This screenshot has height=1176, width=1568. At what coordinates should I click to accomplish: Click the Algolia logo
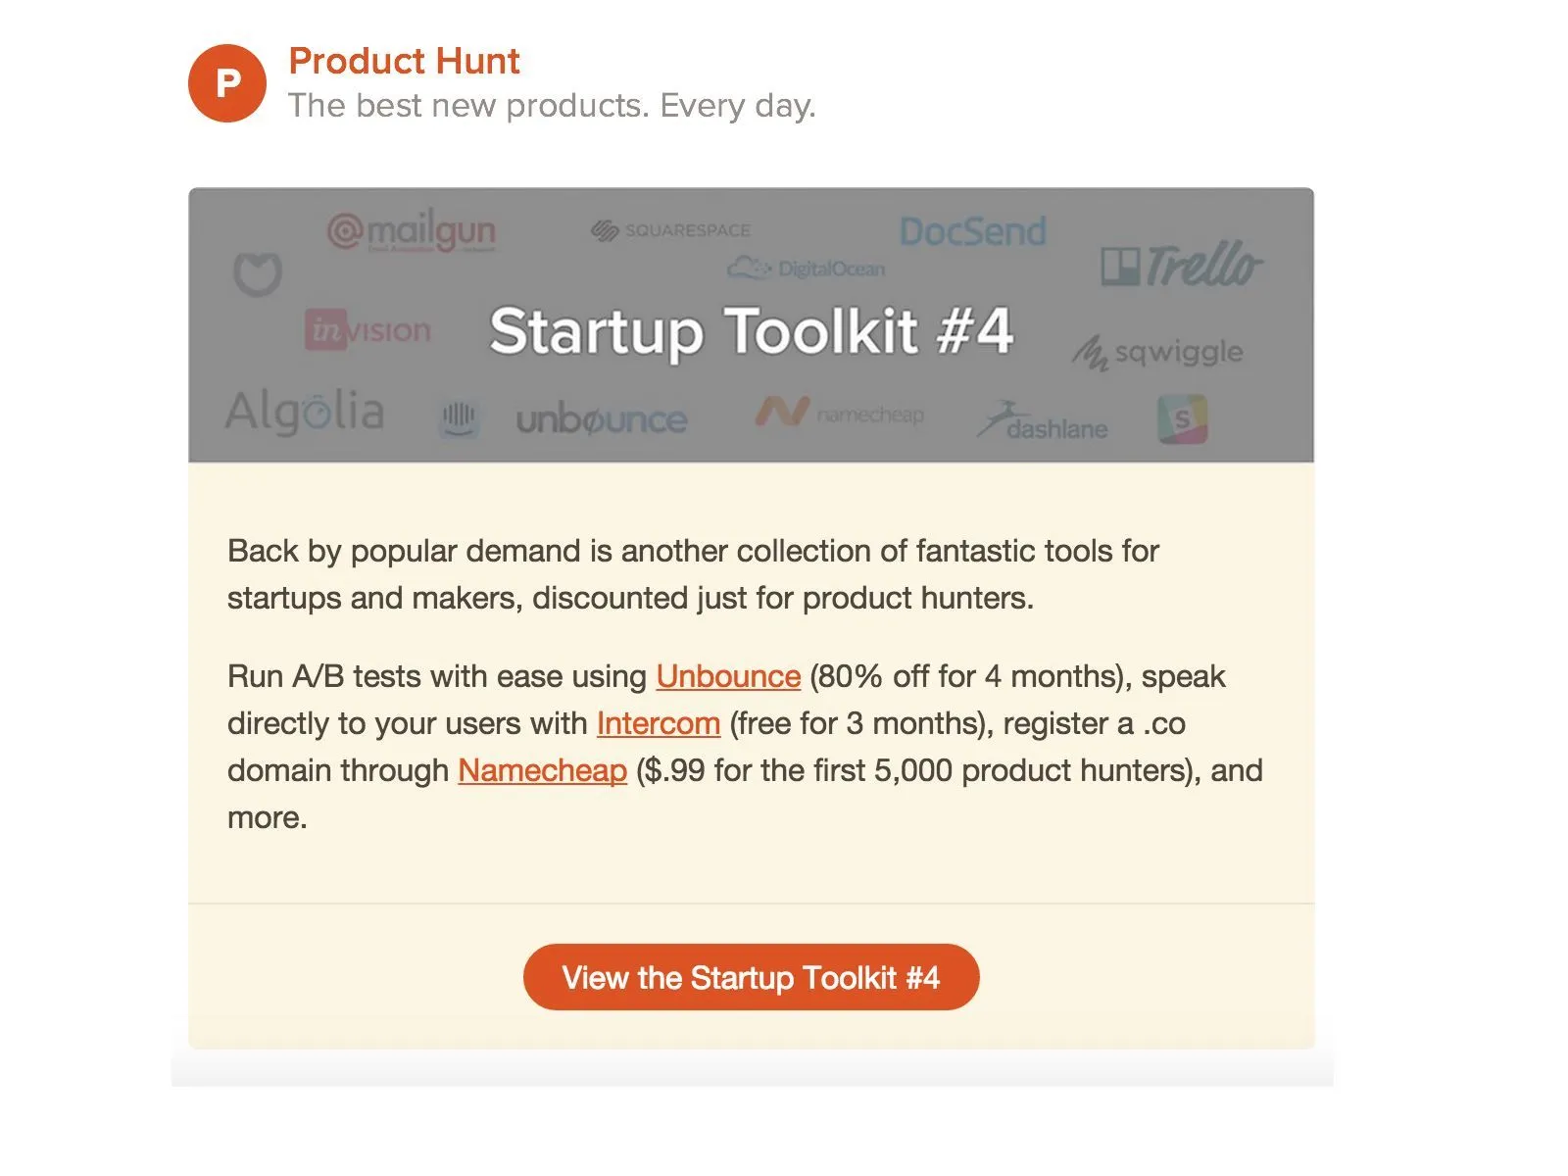pos(306,411)
